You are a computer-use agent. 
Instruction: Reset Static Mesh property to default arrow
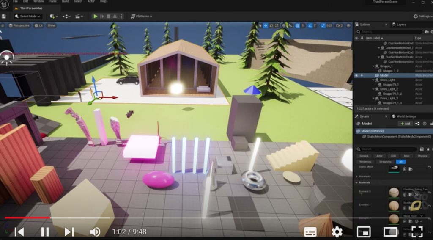pos(430,167)
